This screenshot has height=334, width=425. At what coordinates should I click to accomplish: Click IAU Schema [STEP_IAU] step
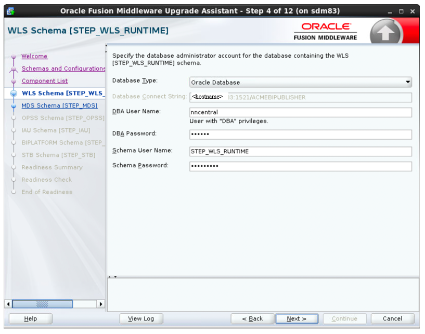[x=56, y=130]
